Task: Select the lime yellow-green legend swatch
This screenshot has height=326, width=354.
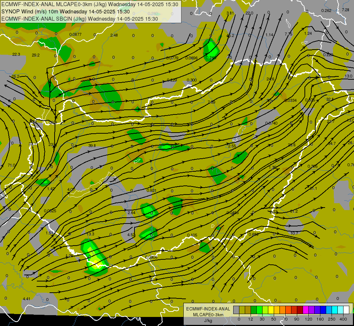Action: pos(265,310)
